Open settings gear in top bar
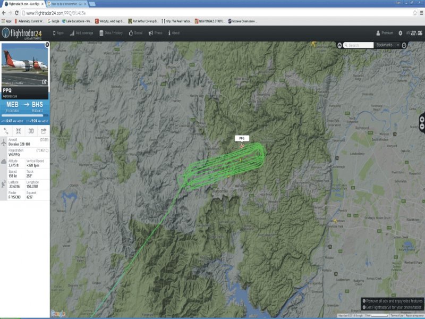425x319 pixels. click(x=401, y=33)
